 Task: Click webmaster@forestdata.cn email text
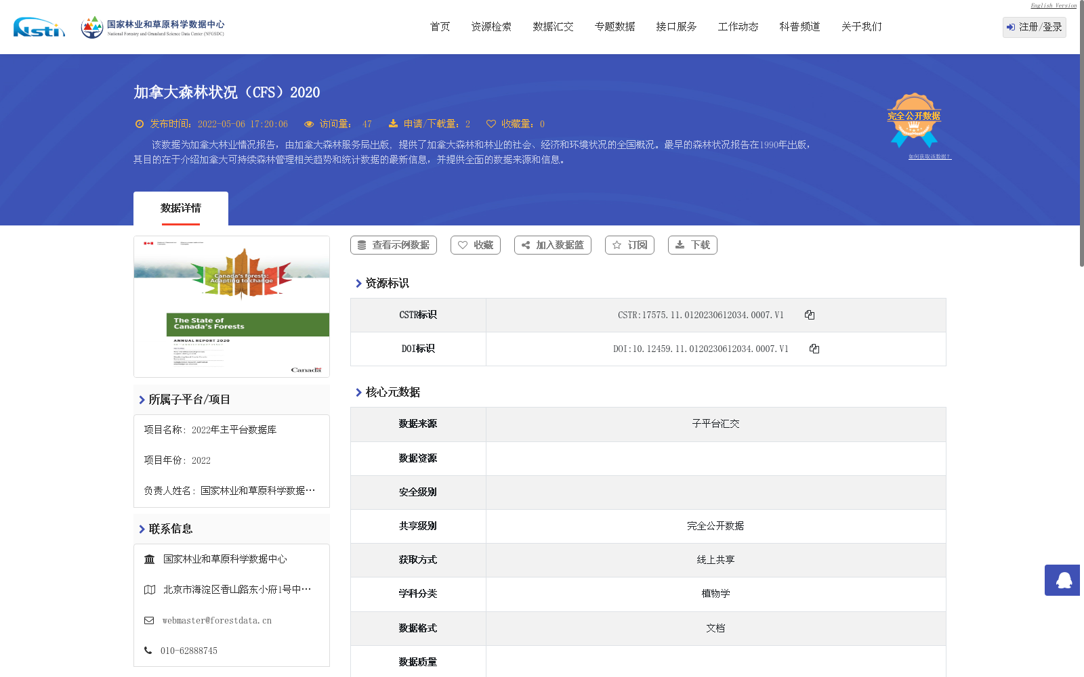pos(217,620)
